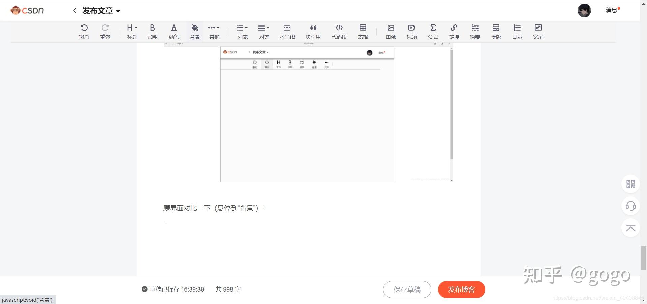The height and width of the screenshot is (304, 647).
Task: Open the template (模版) tool
Action: 496,32
